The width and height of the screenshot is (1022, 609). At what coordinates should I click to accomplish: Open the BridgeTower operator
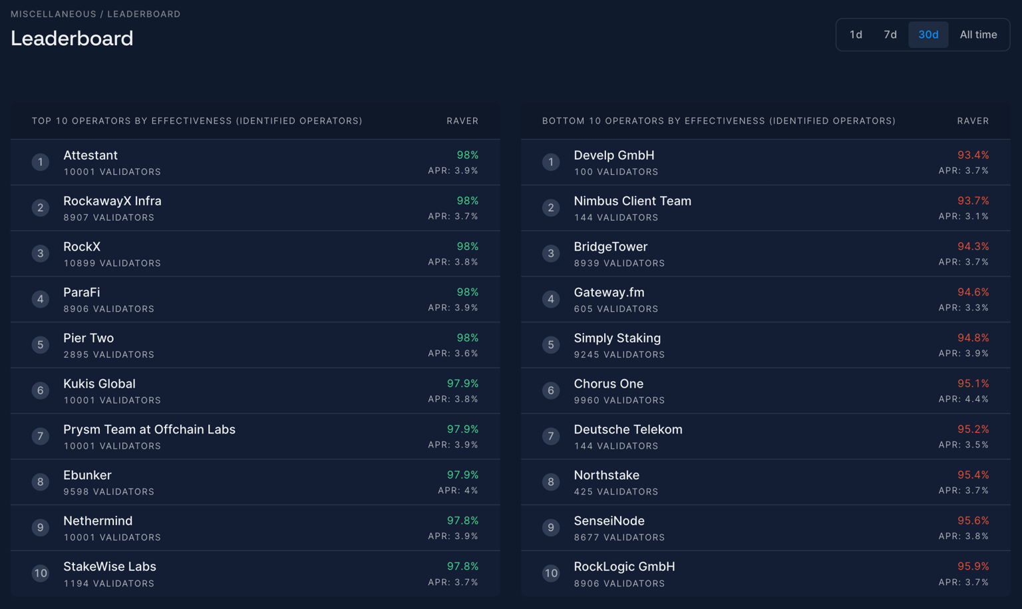(611, 247)
